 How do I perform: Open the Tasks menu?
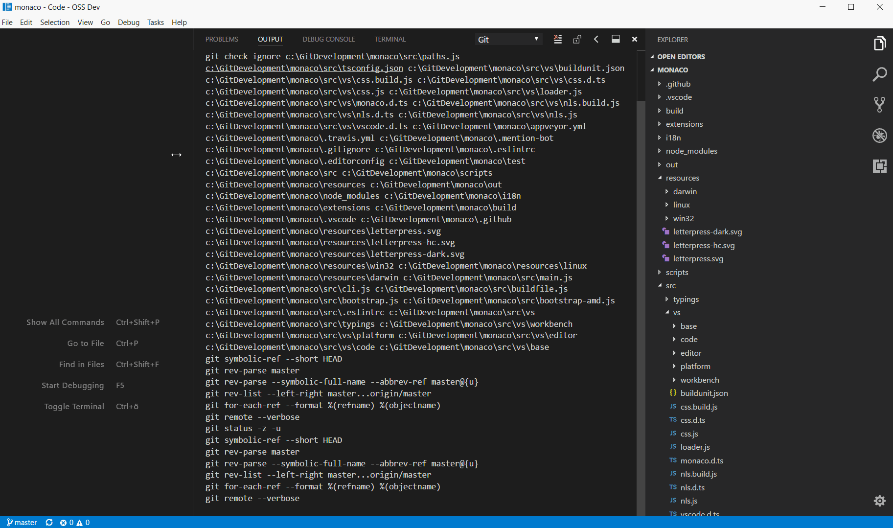156,22
